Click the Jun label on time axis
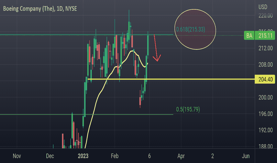Image resolution: width=277 pixels, height=163 pixels. (x=246, y=156)
